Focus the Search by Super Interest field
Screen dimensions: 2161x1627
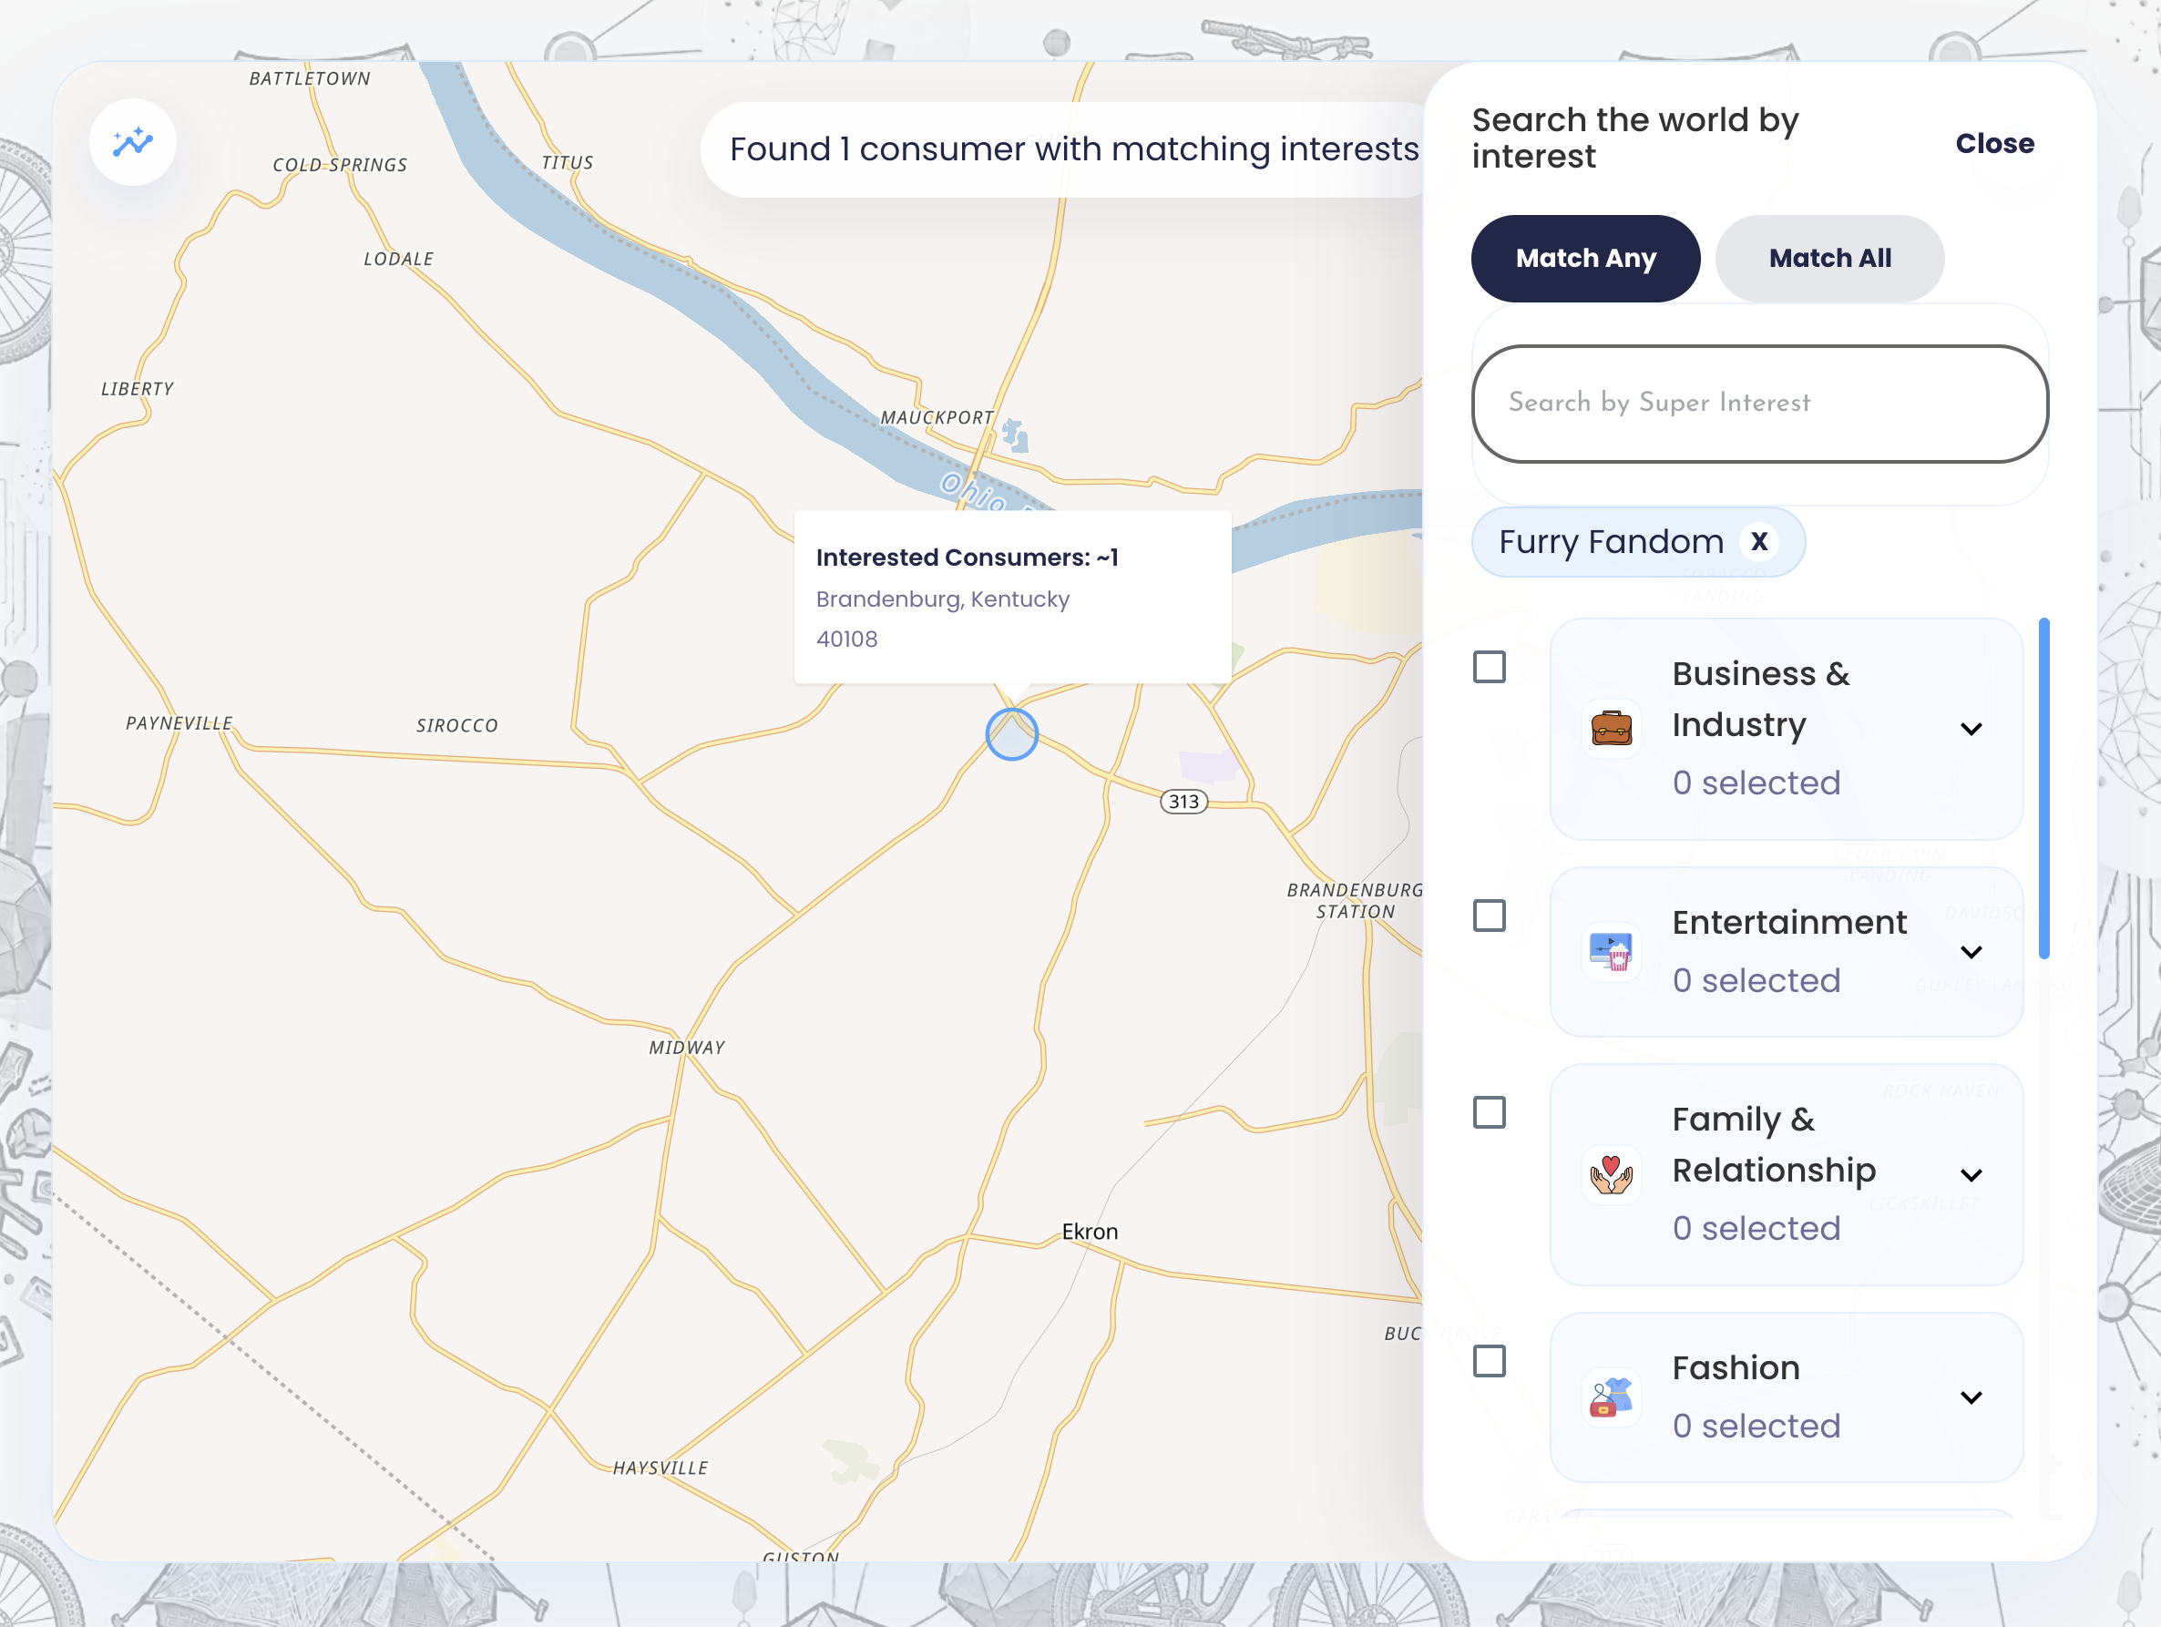coord(1759,404)
